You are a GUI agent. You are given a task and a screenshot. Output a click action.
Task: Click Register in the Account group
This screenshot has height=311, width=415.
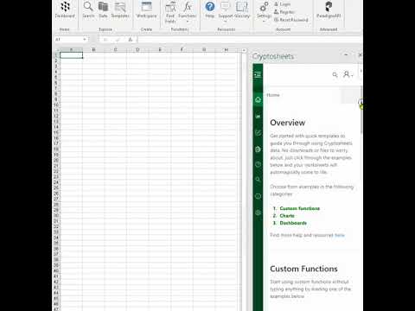[284, 12]
